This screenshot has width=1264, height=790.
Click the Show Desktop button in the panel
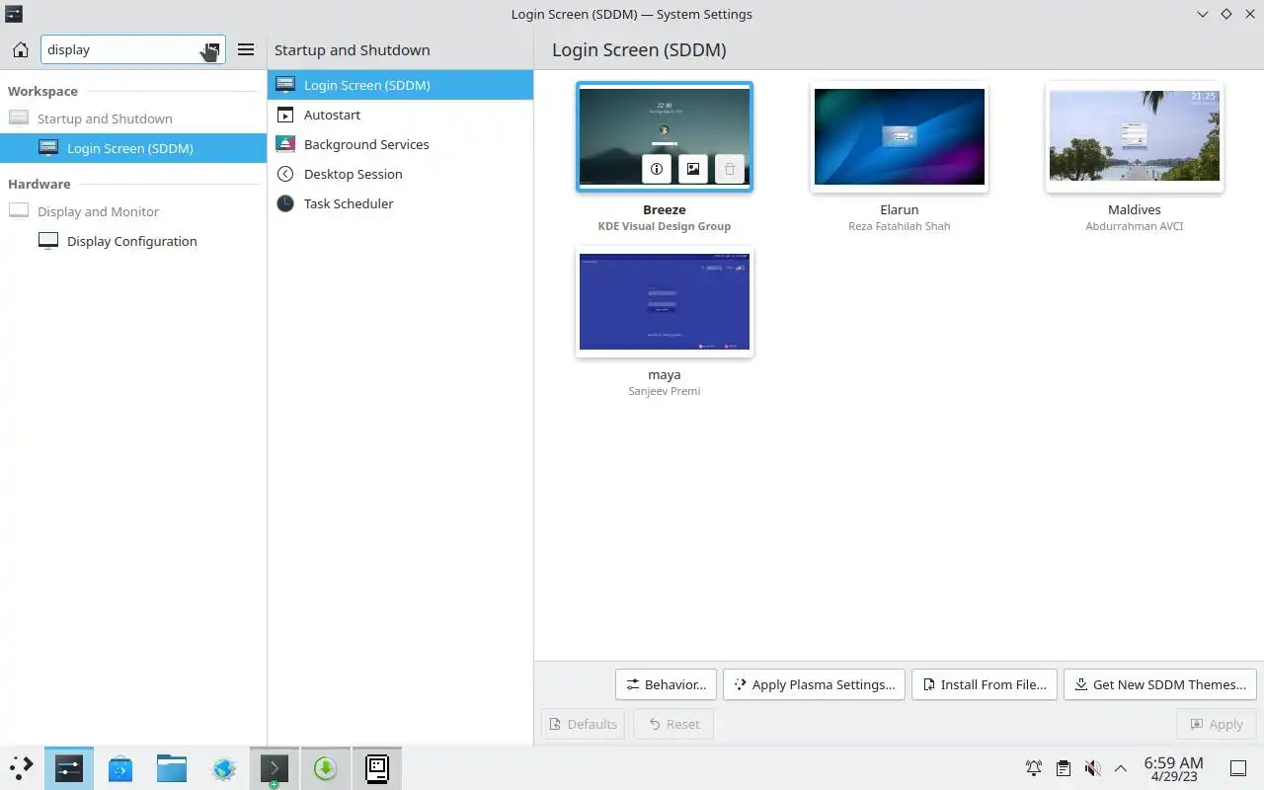pyautogui.click(x=1238, y=768)
